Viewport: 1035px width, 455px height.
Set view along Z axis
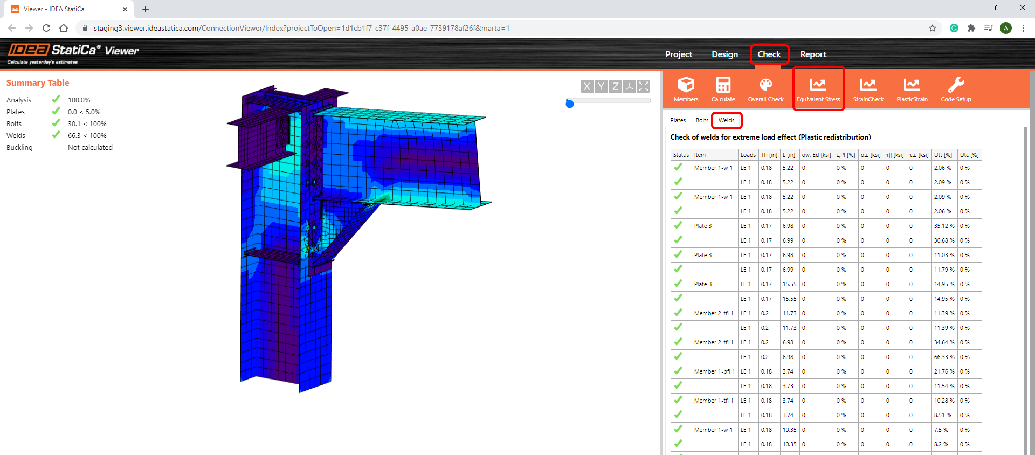(x=615, y=86)
